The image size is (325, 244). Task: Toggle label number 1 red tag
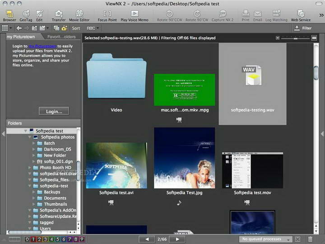click(33, 239)
